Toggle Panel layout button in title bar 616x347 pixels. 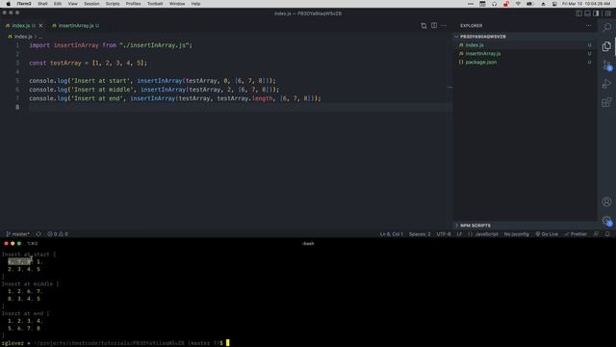587,13
